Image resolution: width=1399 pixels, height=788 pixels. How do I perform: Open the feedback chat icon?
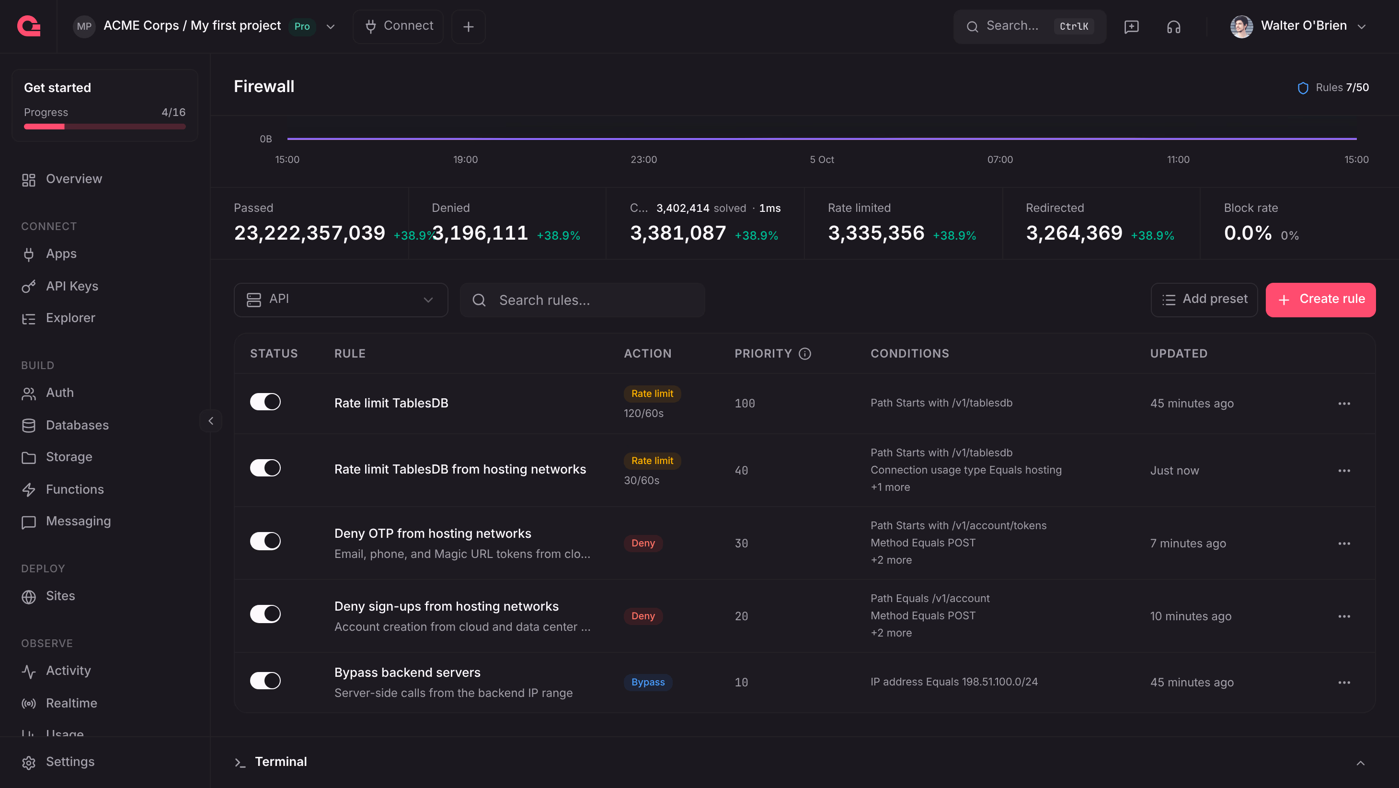[x=1131, y=27]
